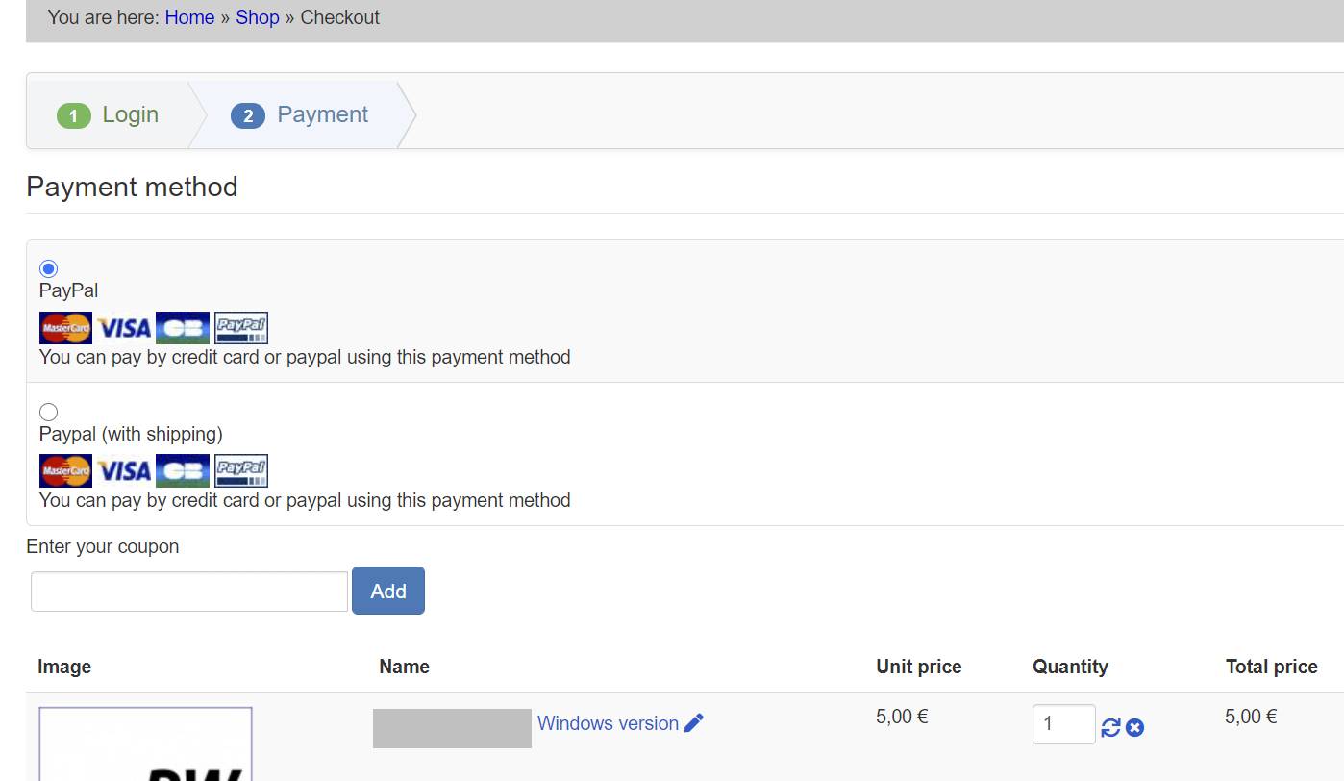Click the CB card logo under the PayPal option
The image size is (1344, 781).
(x=182, y=328)
